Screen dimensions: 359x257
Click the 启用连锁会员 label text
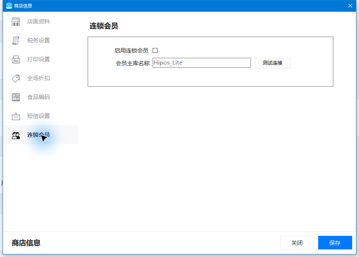[131, 51]
